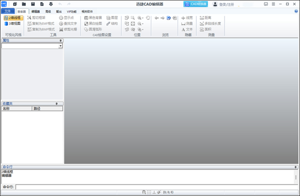Select 多段线长度 polyline length tool
Screen dimensions: 300x196
pos(210,23)
